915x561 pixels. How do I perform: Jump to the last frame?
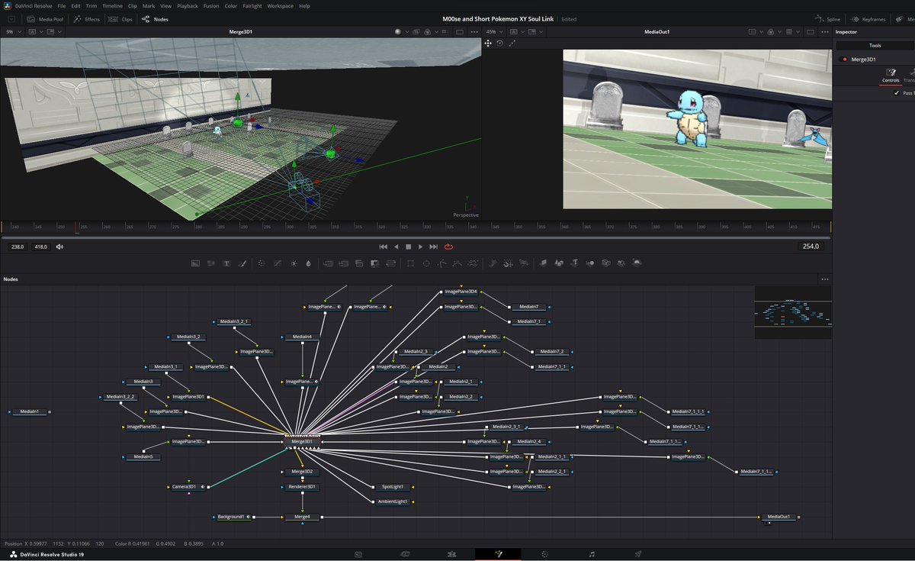click(433, 247)
